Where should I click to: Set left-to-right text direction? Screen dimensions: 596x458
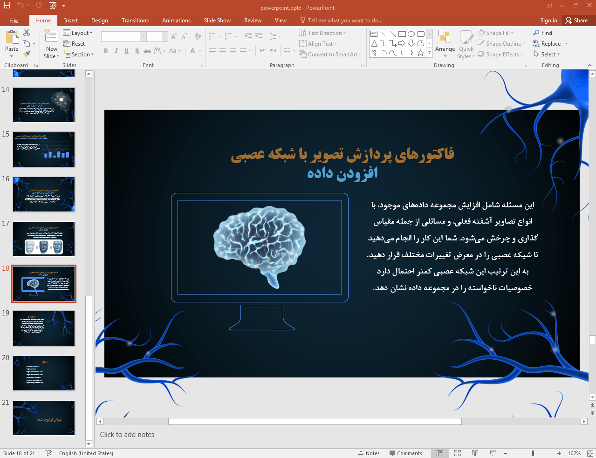(x=263, y=51)
